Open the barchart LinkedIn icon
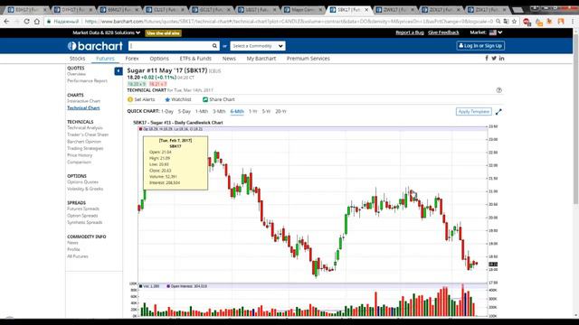Viewport: 579px width, 325px height. click(501, 58)
